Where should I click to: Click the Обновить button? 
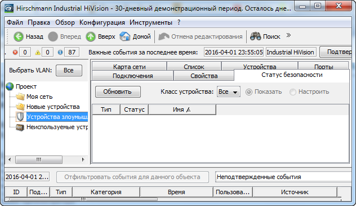pyautogui.click(x=118, y=91)
